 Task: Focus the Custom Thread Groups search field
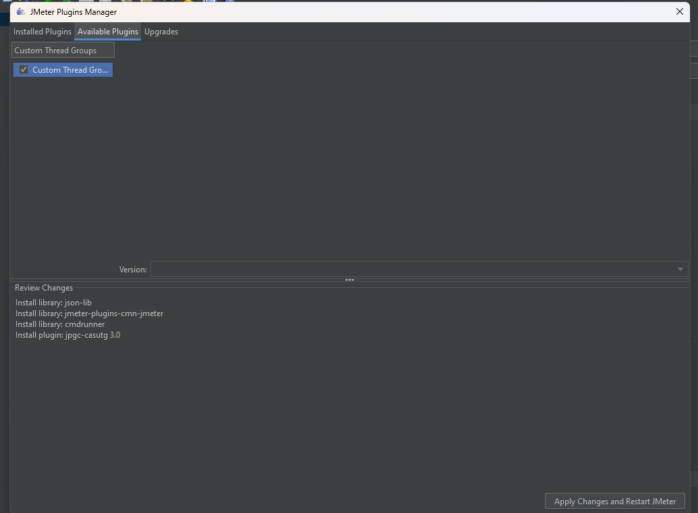pyautogui.click(x=63, y=51)
